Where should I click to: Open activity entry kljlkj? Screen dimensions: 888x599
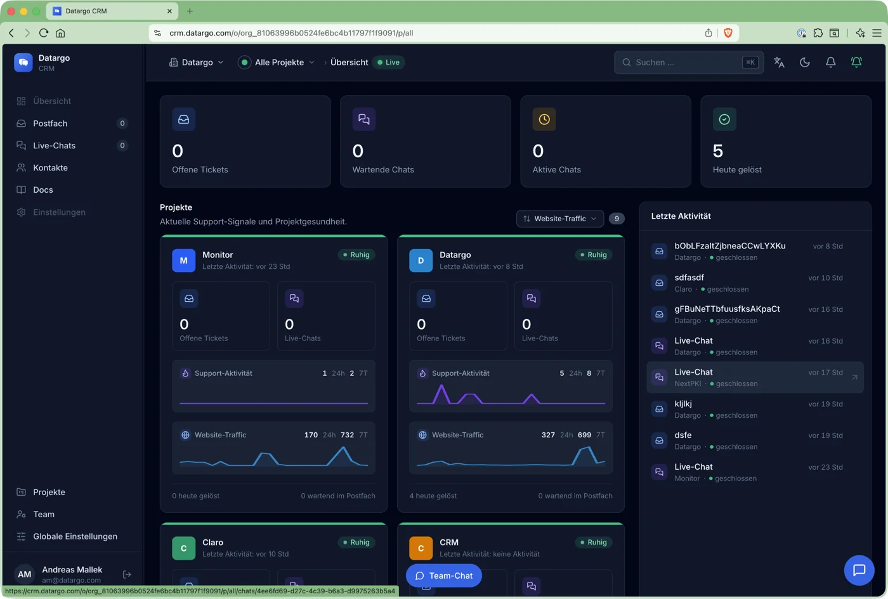(755, 409)
